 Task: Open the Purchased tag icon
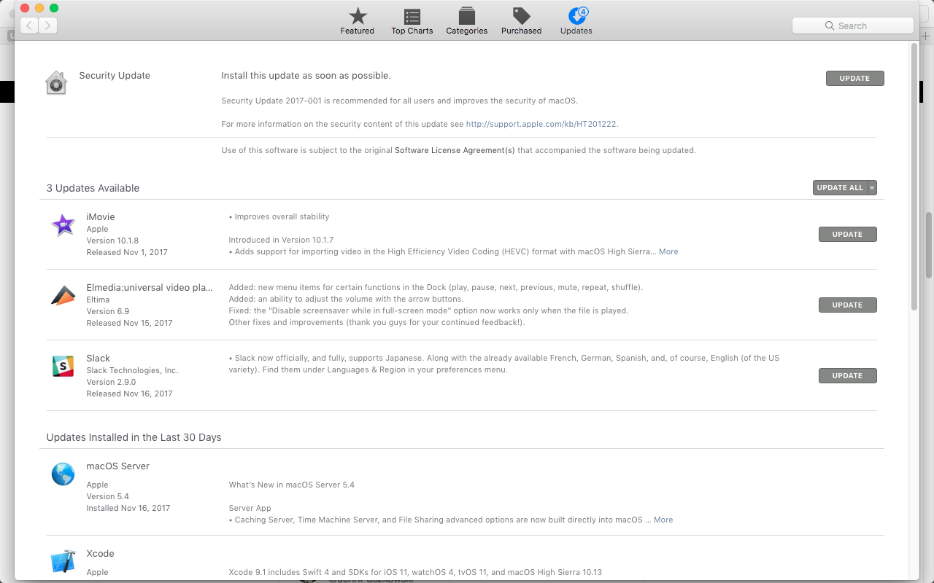[521, 15]
